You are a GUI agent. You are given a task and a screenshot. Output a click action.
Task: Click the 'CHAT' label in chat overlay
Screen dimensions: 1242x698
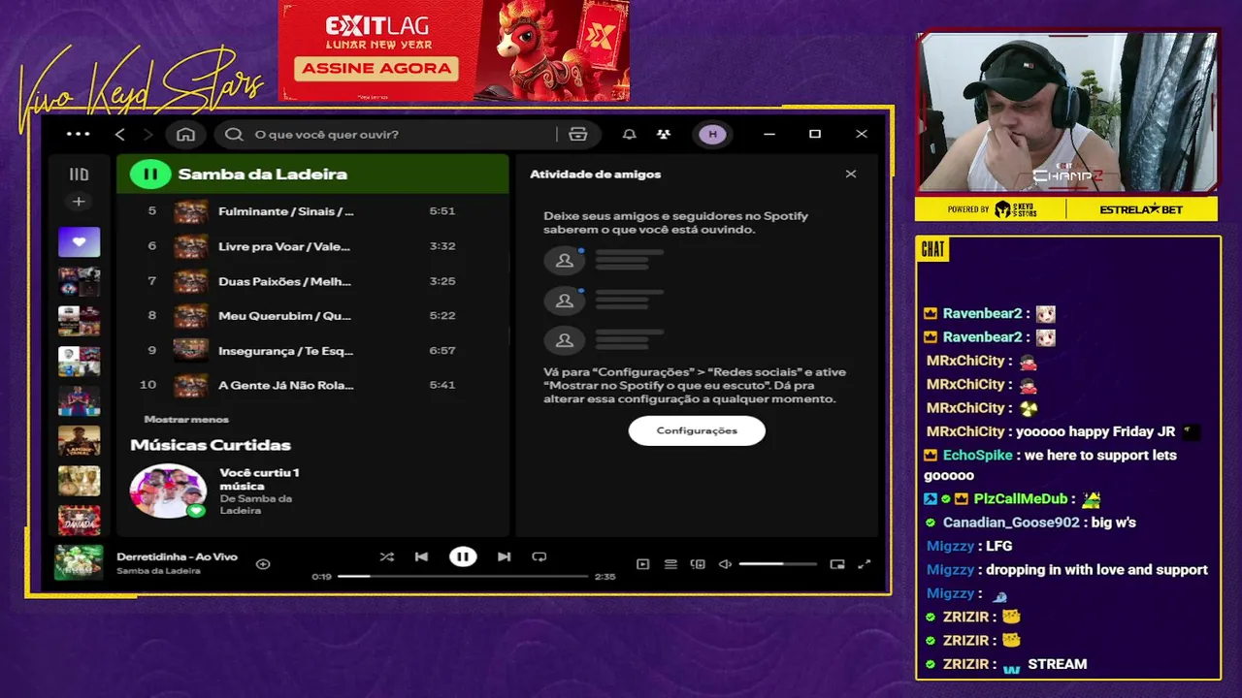[x=932, y=250]
